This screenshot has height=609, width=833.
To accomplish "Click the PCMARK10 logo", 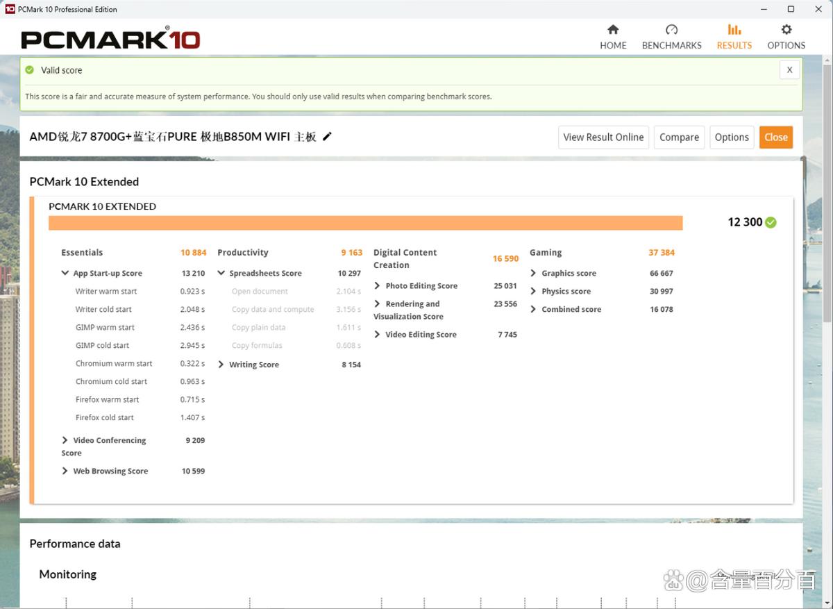I will coord(110,39).
